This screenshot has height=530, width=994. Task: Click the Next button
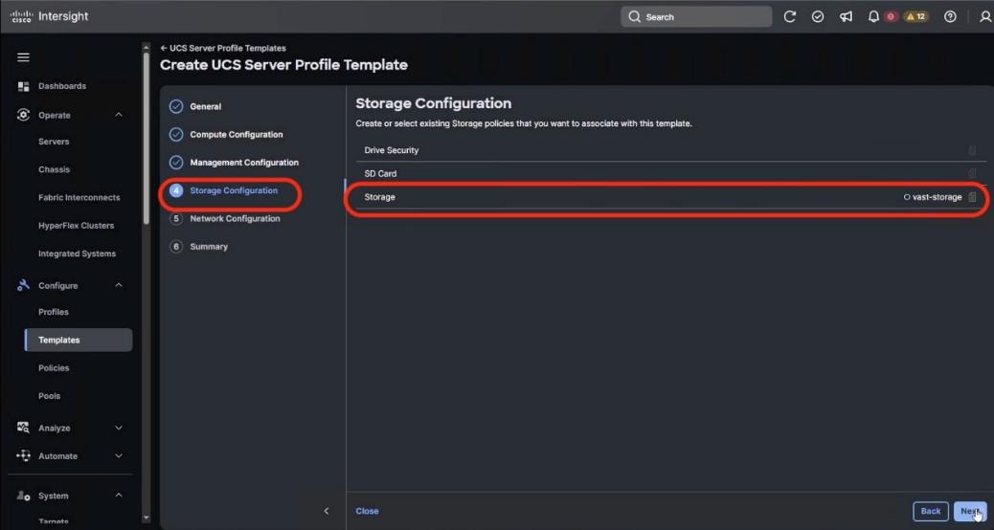click(970, 511)
